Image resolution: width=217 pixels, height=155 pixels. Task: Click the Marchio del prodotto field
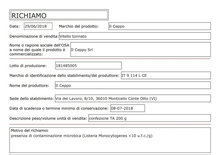[160, 26]
